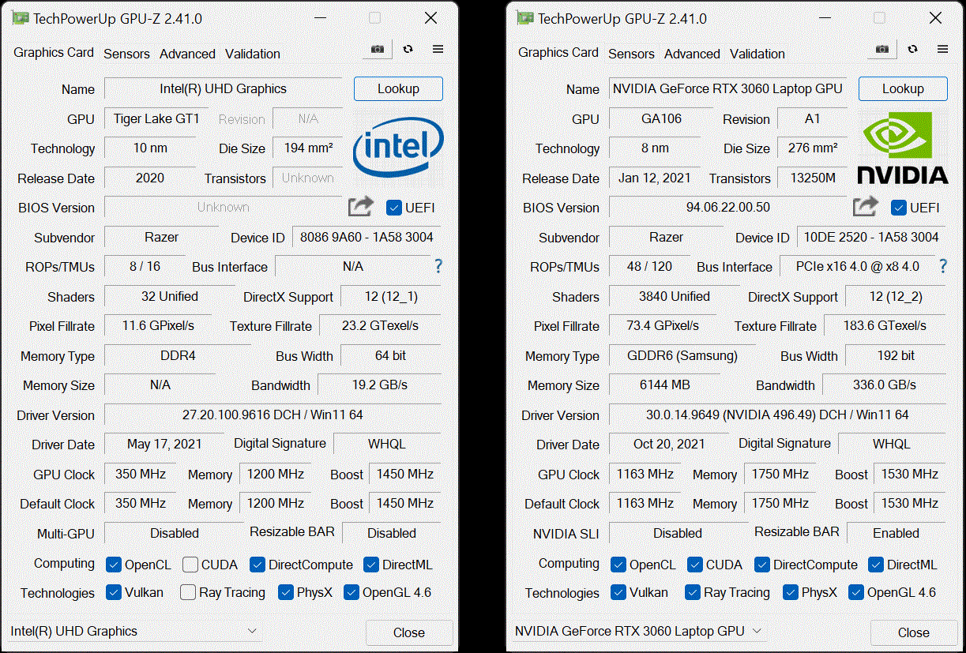Select Graphics Card tab in Intel window
This screenshot has width=966, height=653.
[x=54, y=52]
